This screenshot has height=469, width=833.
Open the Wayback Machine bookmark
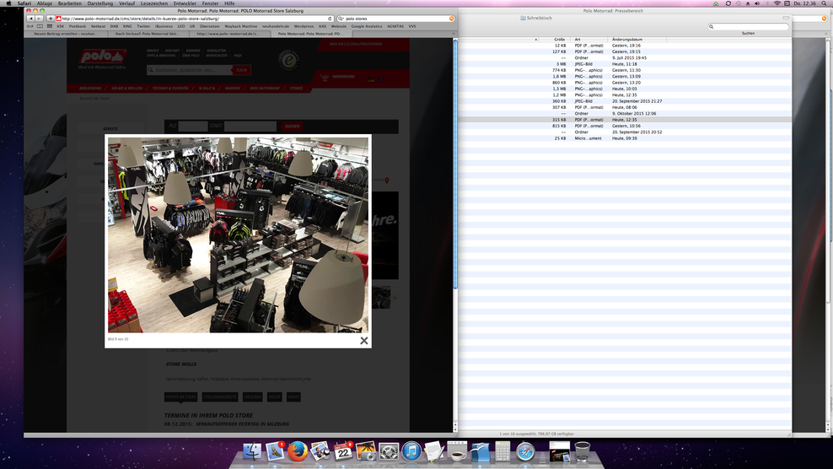(240, 26)
